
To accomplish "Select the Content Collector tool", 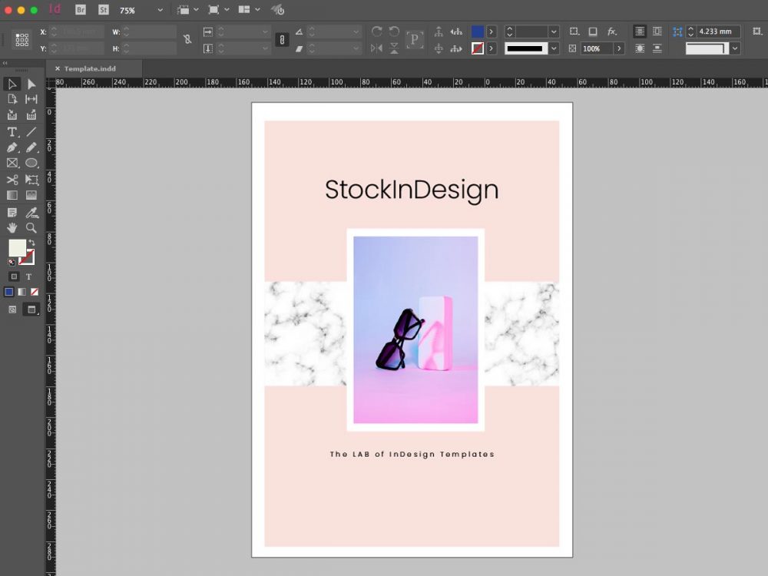I will (x=12, y=115).
